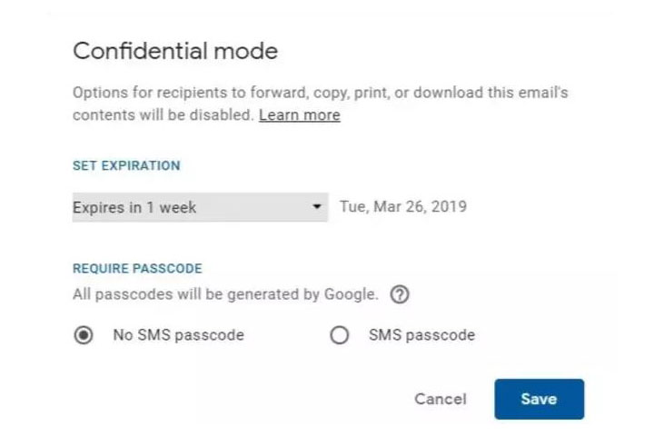Click the SET EXPIRATION section heading
The width and height of the screenshot is (654, 436).
click(x=126, y=165)
